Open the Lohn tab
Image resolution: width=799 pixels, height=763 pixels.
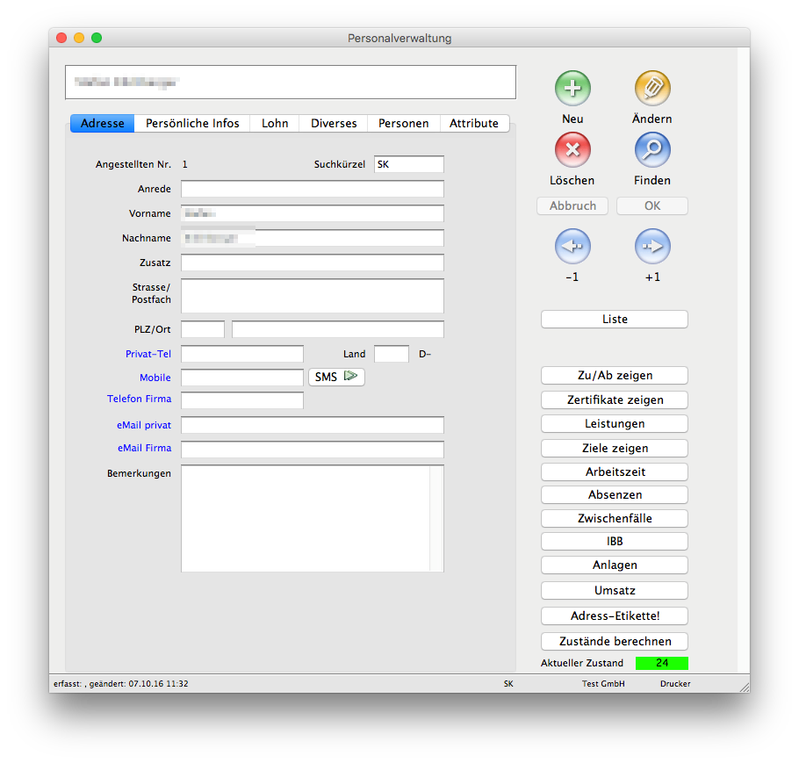[x=275, y=123]
